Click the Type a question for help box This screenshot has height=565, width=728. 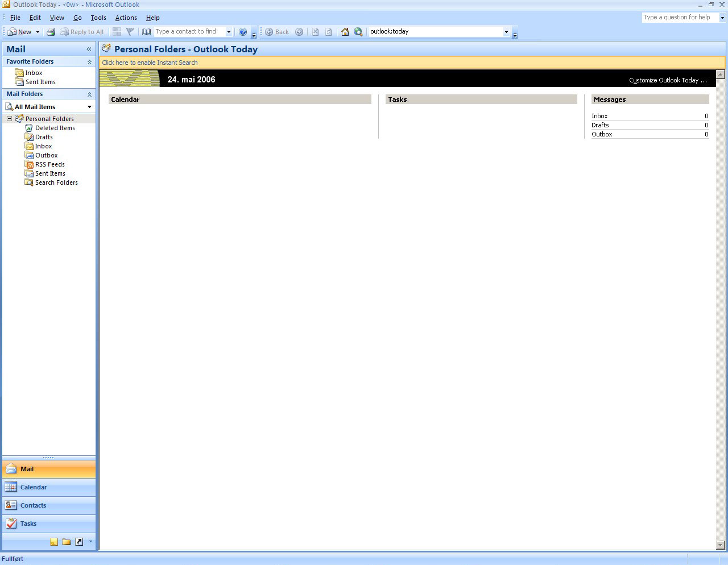coord(680,17)
